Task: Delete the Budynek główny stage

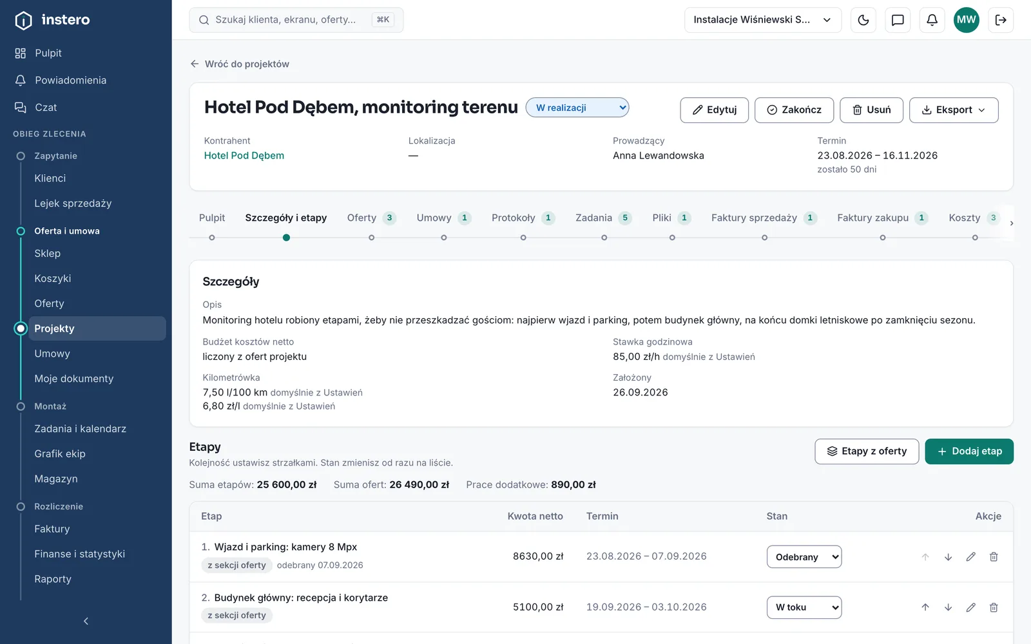Action: click(x=994, y=607)
